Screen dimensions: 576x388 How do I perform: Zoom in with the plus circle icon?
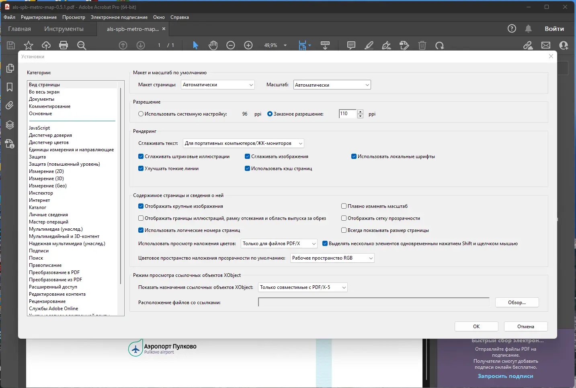coord(248,45)
